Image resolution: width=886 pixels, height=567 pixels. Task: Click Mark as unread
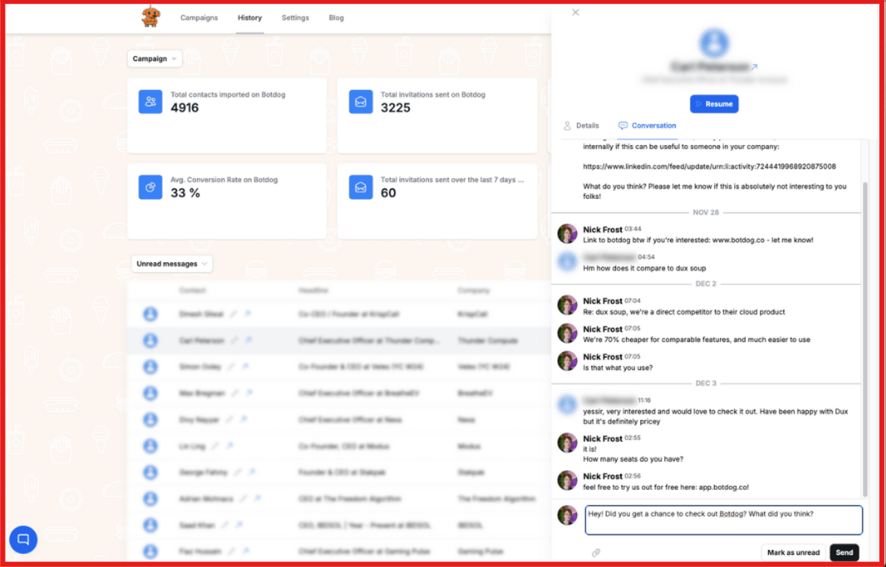(793, 553)
